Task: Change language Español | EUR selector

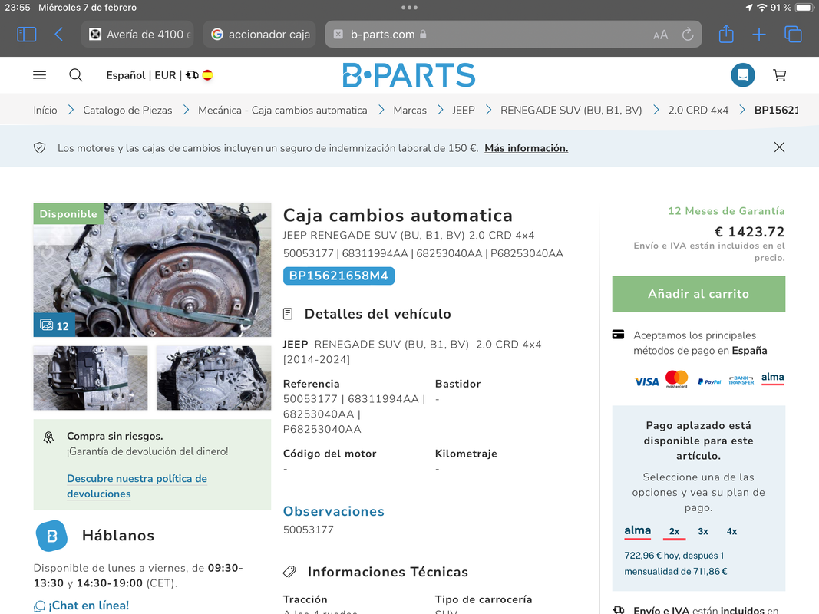Action: point(141,75)
